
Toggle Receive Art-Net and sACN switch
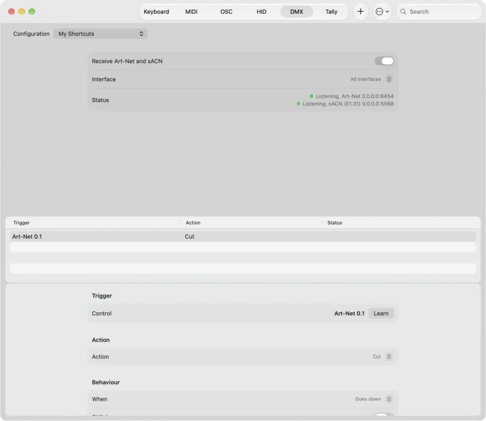click(384, 61)
